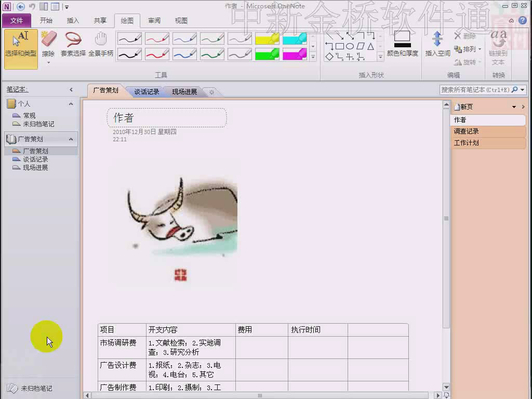Pick the cyan highlighter

pos(295,38)
